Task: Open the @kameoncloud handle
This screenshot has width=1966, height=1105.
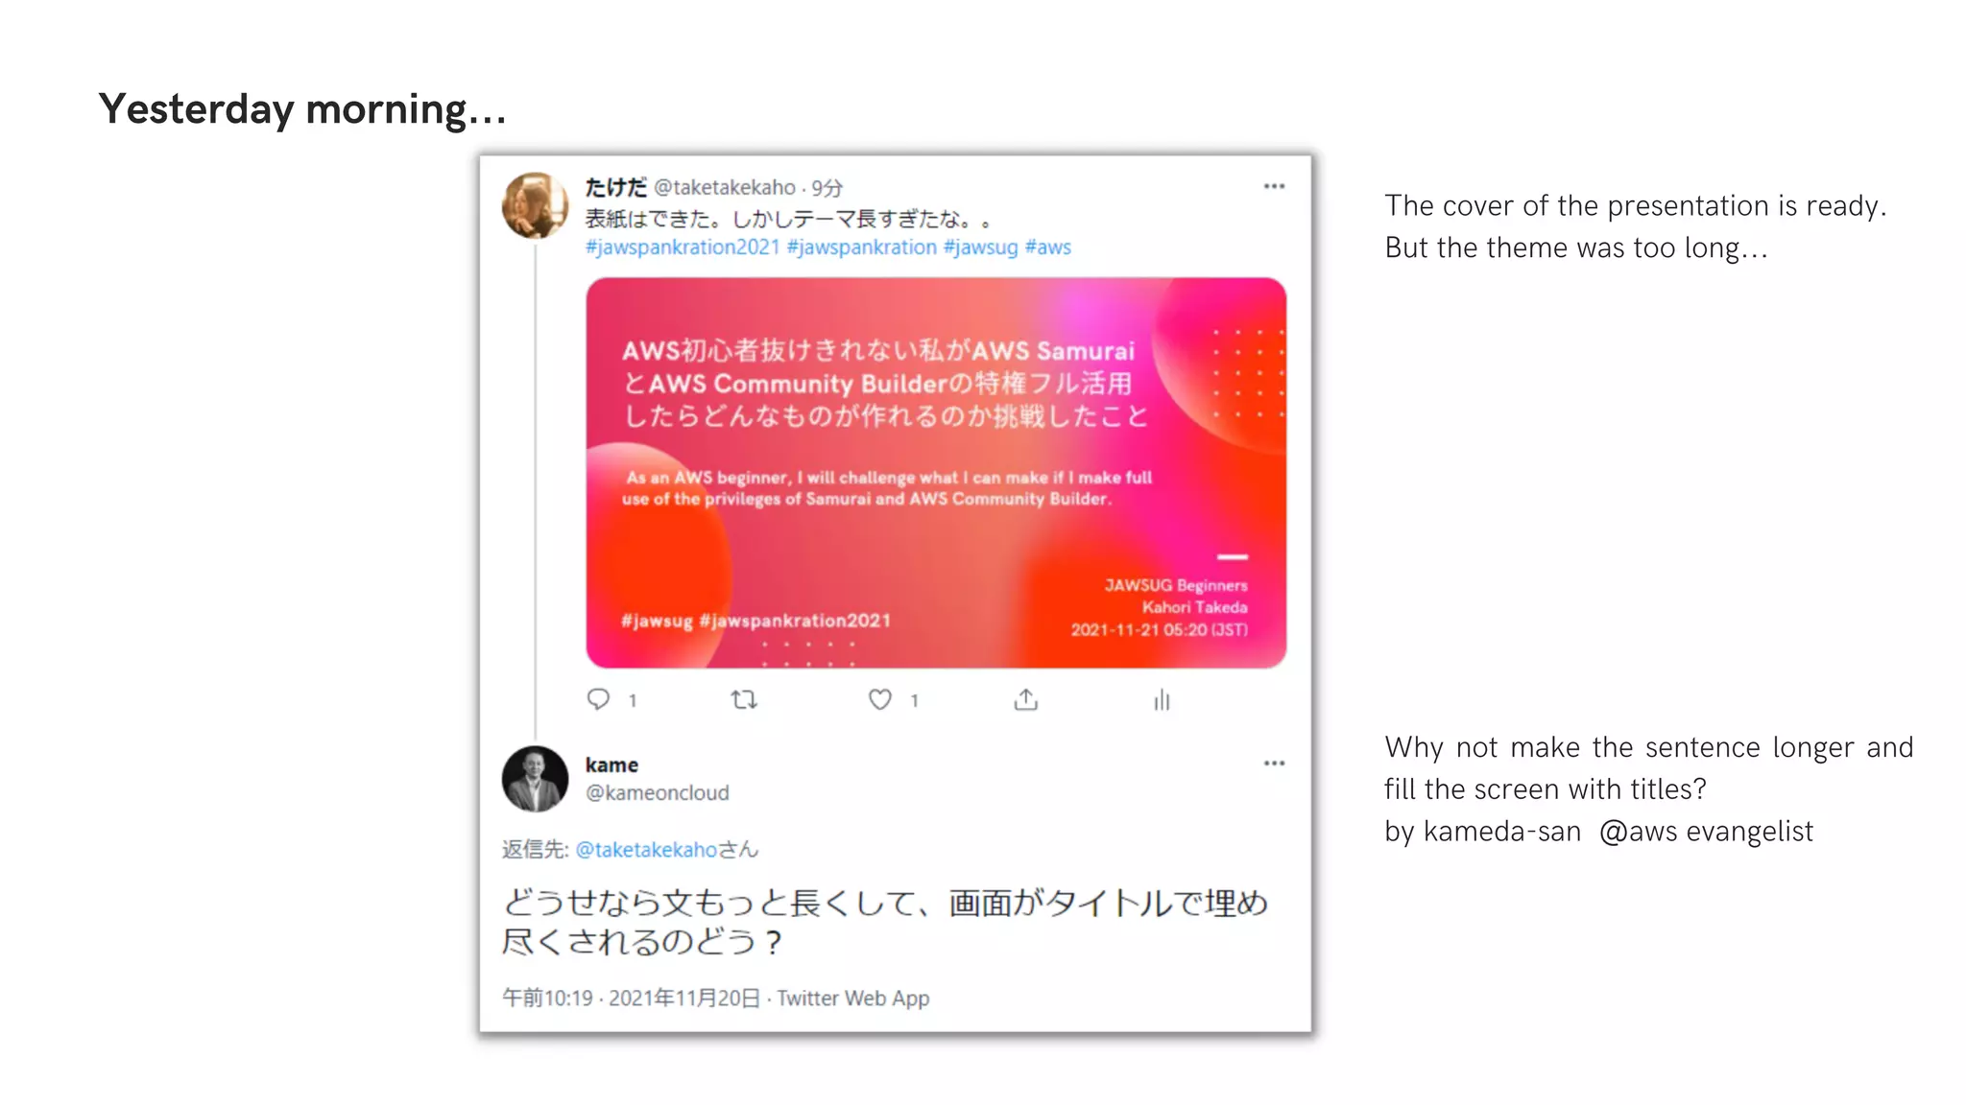Action: tap(658, 793)
